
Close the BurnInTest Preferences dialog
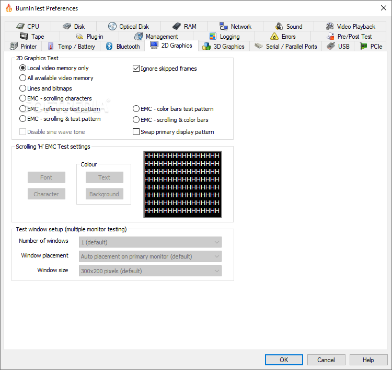click(x=384, y=8)
